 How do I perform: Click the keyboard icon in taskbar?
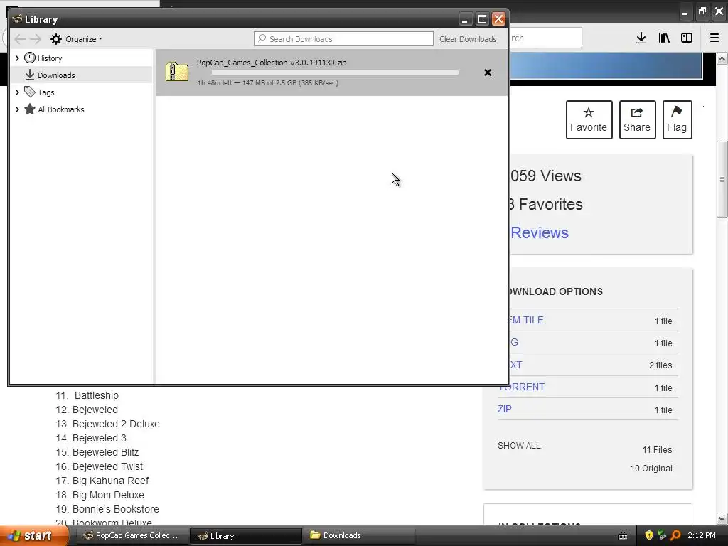click(623, 536)
